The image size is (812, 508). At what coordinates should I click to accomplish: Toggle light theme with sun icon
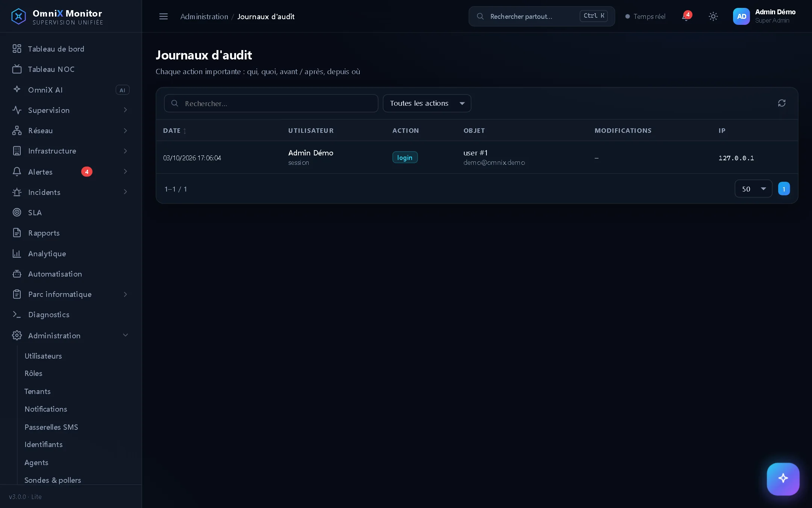[713, 16]
